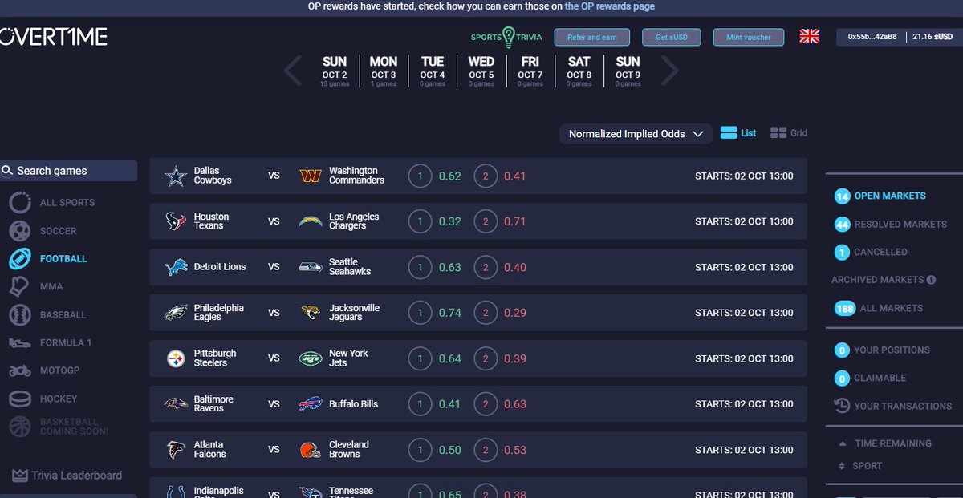Open the Trivia Leaderboard crown icon
The width and height of the screenshot is (963, 498).
(x=20, y=476)
